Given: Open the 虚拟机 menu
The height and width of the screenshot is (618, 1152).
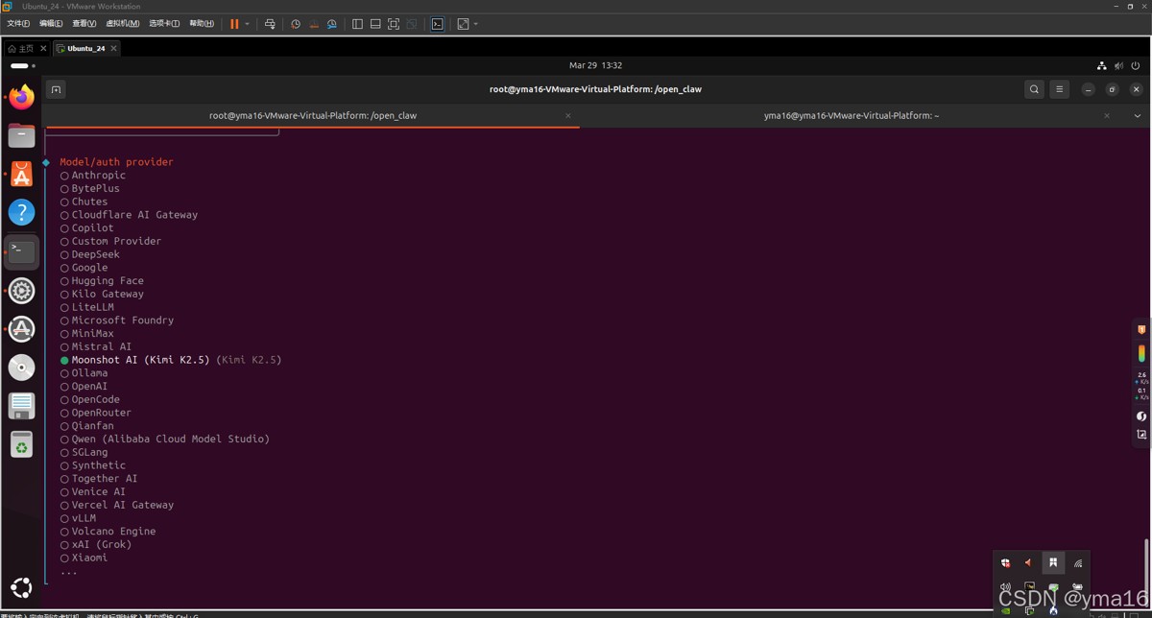Looking at the screenshot, I should (122, 24).
